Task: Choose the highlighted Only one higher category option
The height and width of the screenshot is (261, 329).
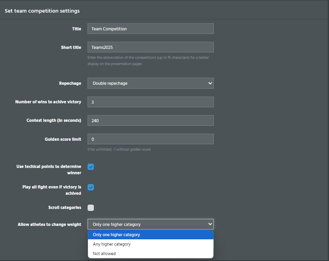Action: [151, 235]
